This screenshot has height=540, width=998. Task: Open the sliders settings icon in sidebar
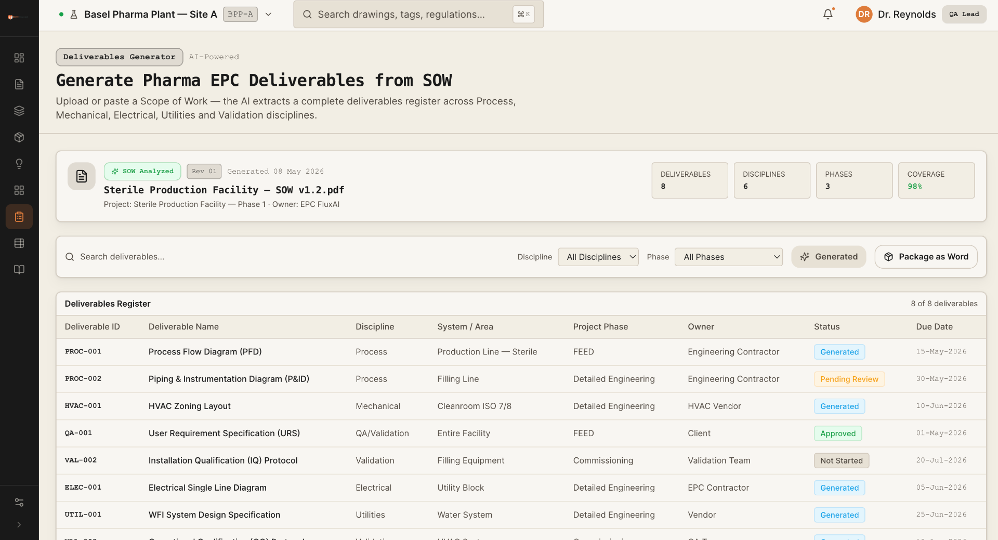19,503
